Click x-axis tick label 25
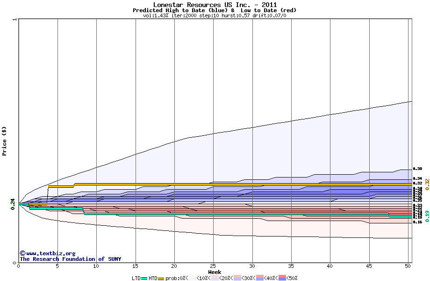 pyautogui.click(x=213, y=266)
